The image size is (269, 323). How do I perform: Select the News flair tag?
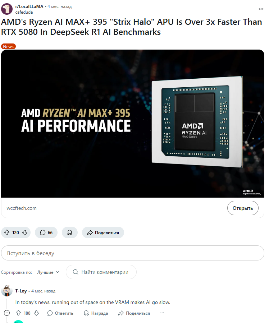[x=8, y=47]
